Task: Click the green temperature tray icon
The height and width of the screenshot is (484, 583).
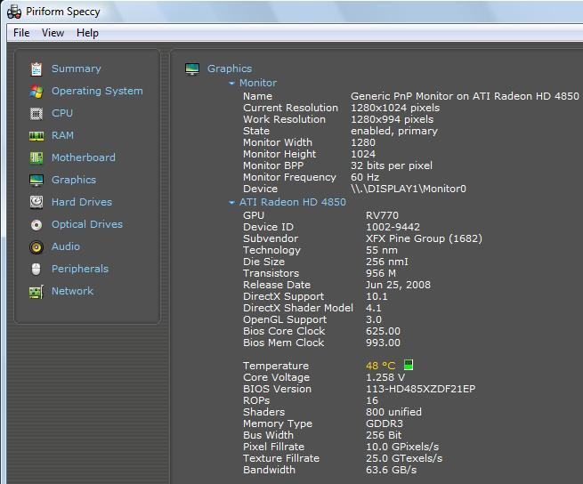Action: point(409,364)
